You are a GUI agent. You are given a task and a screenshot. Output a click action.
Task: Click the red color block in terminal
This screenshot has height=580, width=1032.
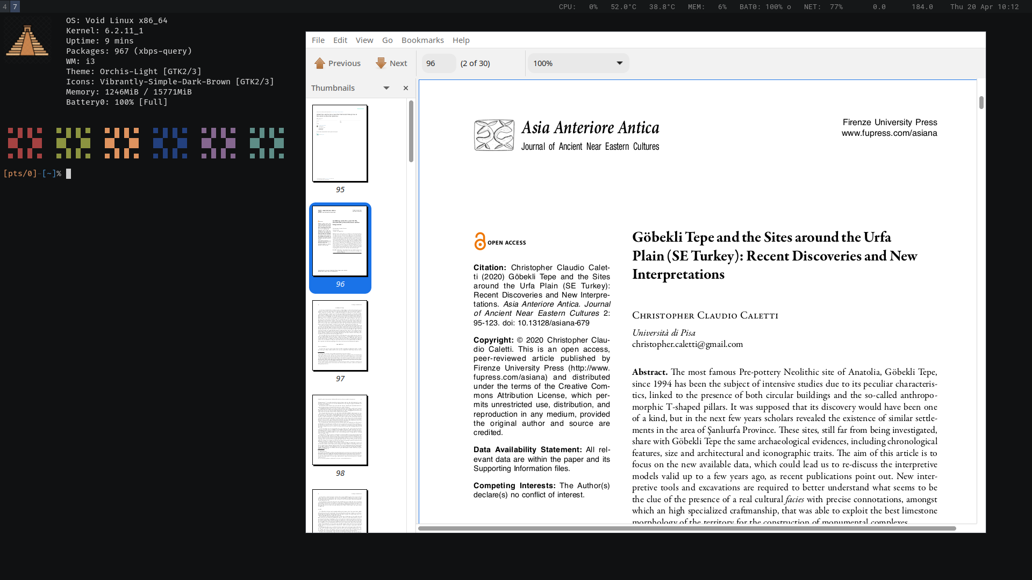tap(25, 143)
